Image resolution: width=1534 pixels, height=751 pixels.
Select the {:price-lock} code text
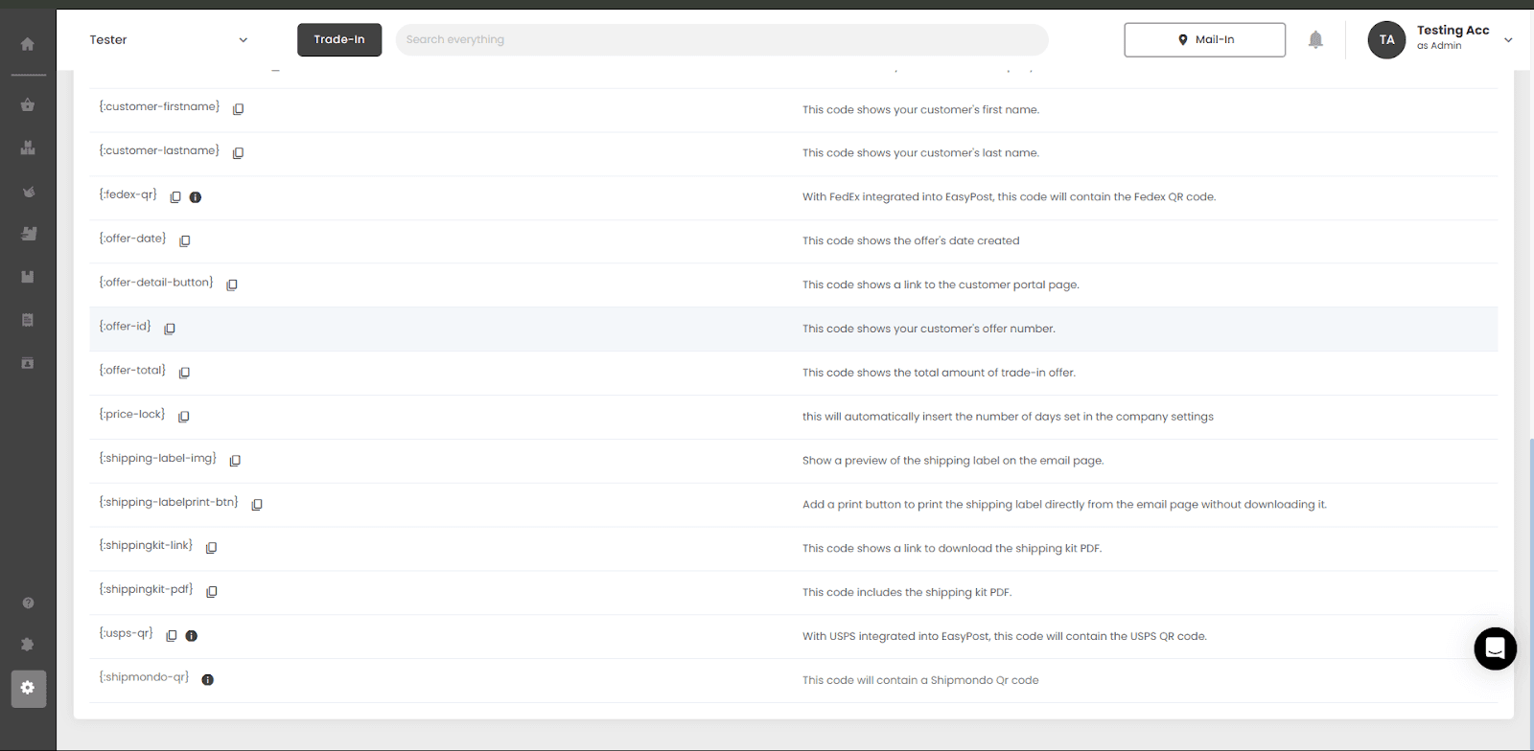click(x=132, y=414)
